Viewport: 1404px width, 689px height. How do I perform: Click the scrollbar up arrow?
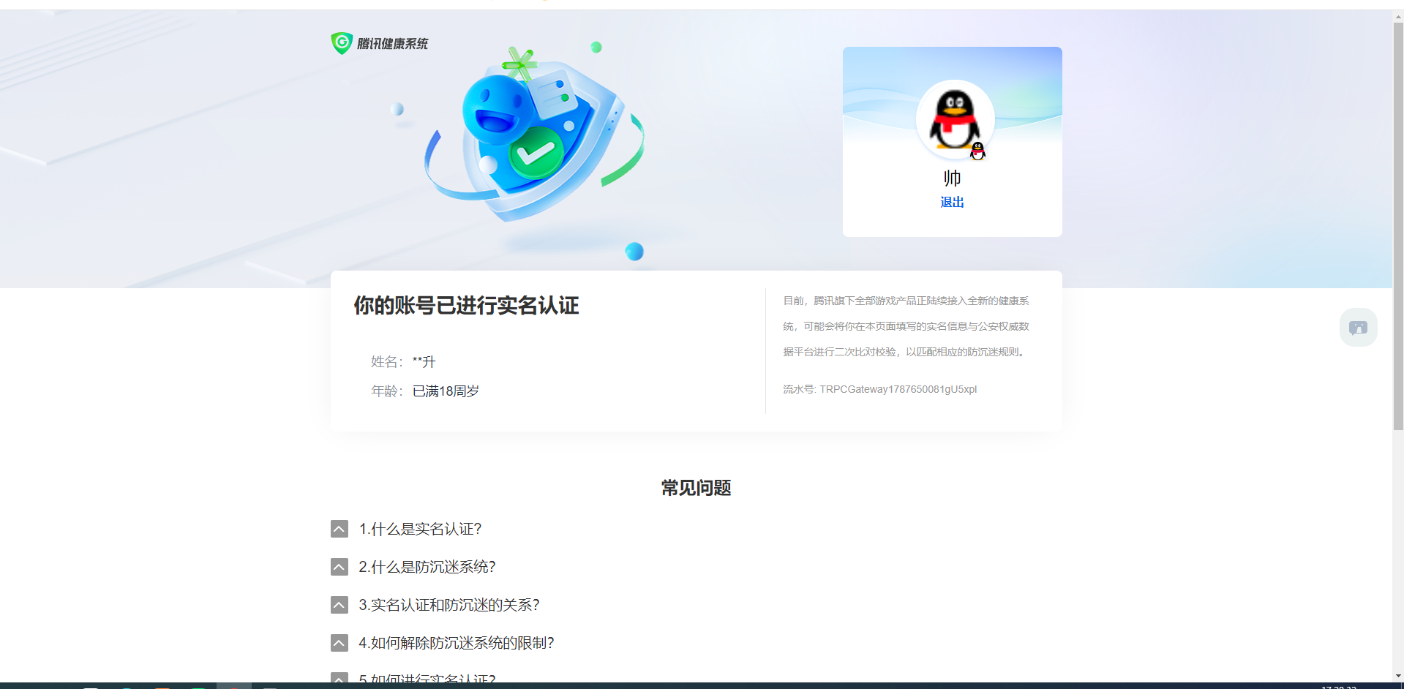click(x=1398, y=16)
